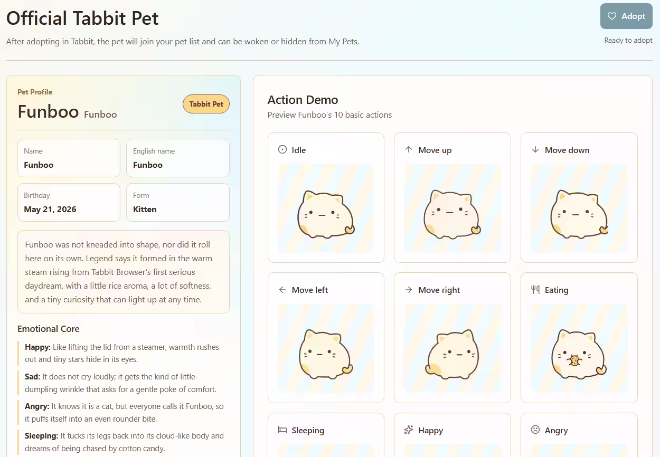Open the Move left animation preview

(326, 348)
